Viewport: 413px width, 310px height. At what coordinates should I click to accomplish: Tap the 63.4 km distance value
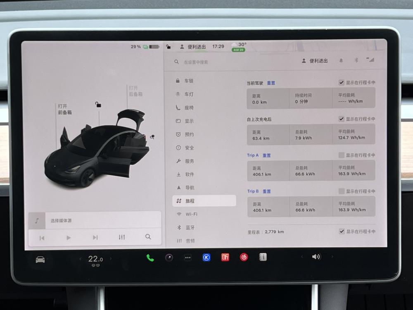[x=261, y=138]
